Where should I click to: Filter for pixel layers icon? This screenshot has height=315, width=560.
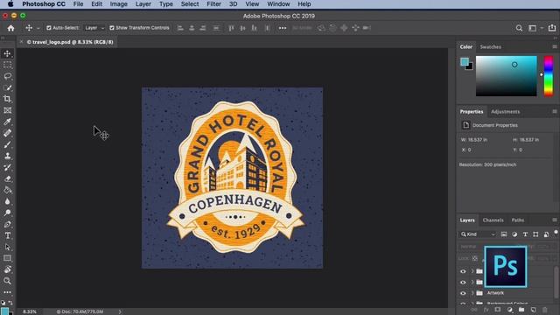pos(504,234)
